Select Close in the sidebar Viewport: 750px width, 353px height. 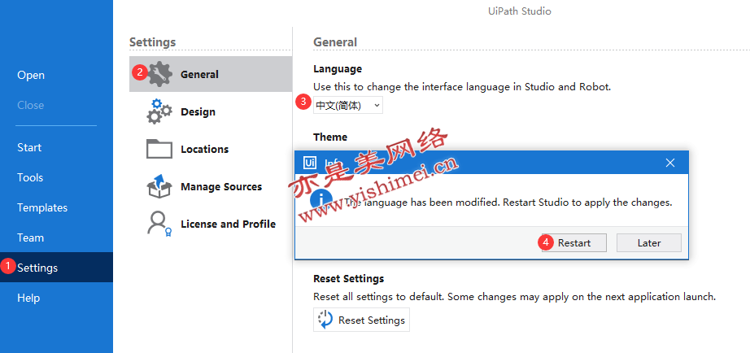coord(31,105)
